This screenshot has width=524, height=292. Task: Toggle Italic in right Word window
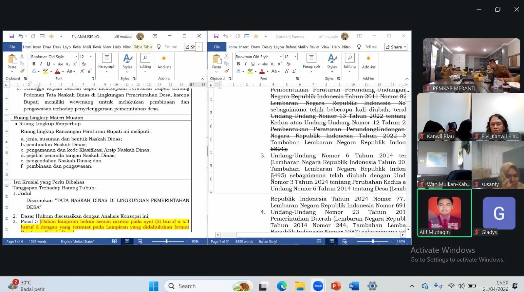click(x=245, y=64)
